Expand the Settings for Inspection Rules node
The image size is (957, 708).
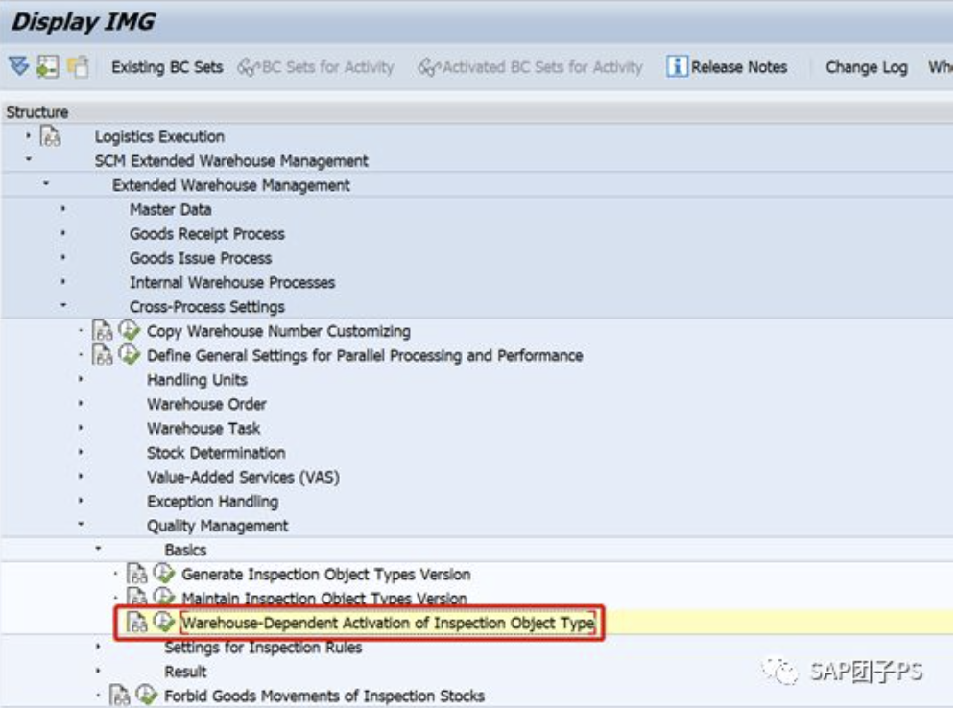[98, 647]
